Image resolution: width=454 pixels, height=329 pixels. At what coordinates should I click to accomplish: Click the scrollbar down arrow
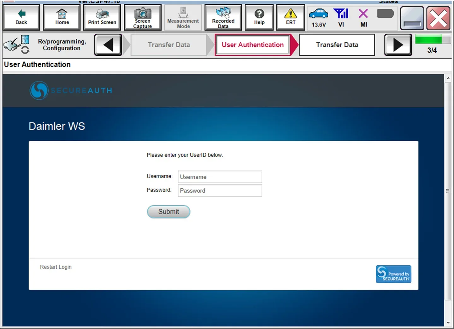click(x=448, y=323)
